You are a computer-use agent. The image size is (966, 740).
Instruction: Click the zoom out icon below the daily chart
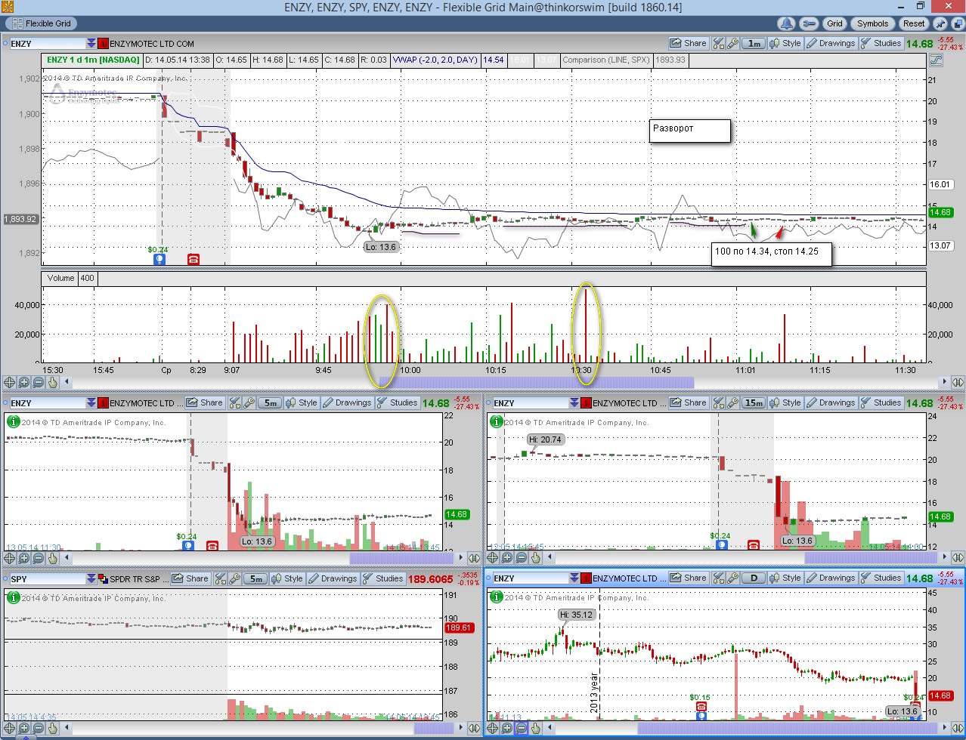click(522, 729)
